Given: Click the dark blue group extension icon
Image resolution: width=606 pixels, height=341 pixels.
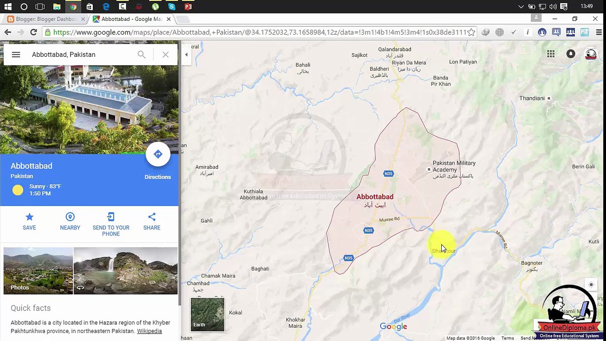Looking at the screenshot, I should 570,32.
